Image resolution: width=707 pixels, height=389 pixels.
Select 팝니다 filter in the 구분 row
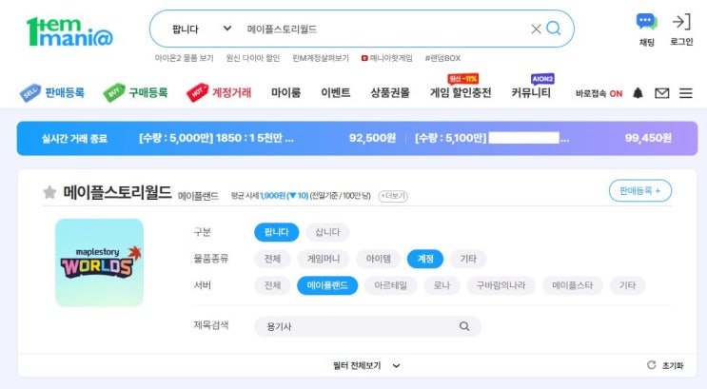coord(276,232)
